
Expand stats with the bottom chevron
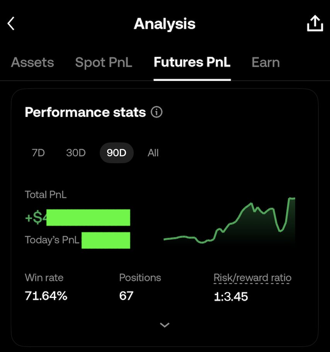(165, 325)
